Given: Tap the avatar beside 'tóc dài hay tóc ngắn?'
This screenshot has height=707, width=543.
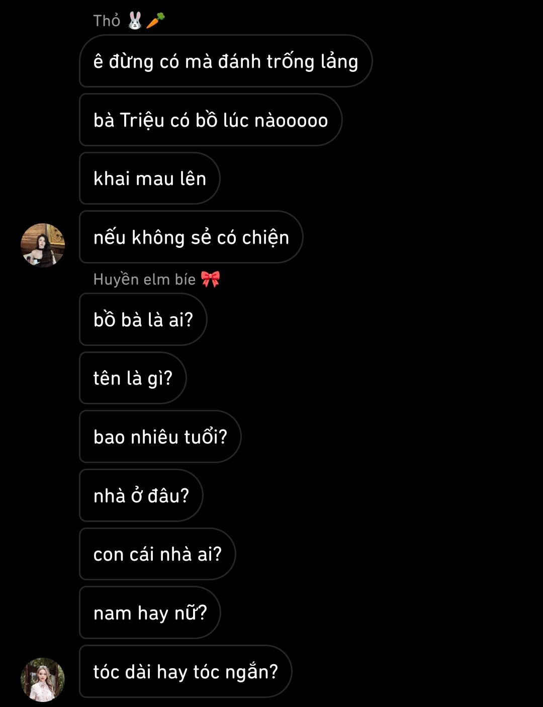Looking at the screenshot, I should [43, 679].
